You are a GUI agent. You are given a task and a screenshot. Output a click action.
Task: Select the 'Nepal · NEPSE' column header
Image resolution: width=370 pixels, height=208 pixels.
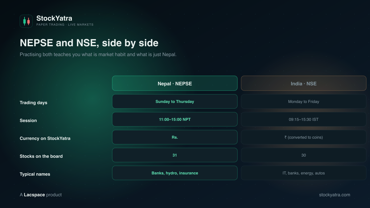click(x=175, y=83)
